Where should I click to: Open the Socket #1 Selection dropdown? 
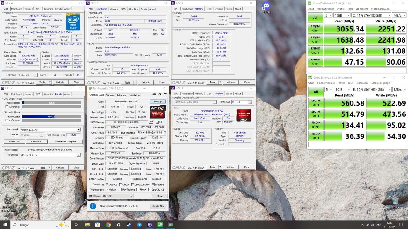coord(27,75)
